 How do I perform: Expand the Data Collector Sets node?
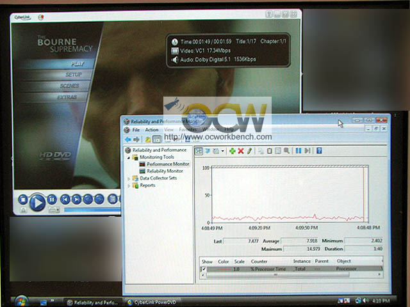tap(129, 179)
